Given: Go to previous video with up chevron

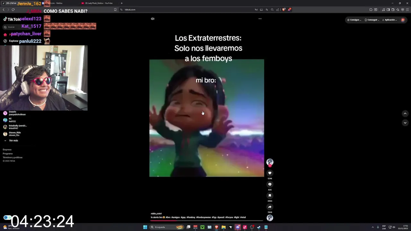Looking at the screenshot, I should 405,114.
